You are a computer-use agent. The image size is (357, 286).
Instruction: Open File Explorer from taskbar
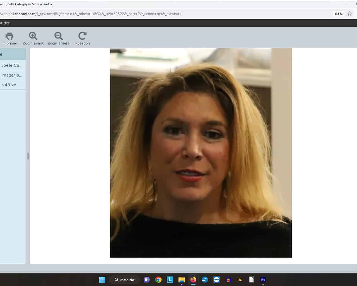coord(182,280)
